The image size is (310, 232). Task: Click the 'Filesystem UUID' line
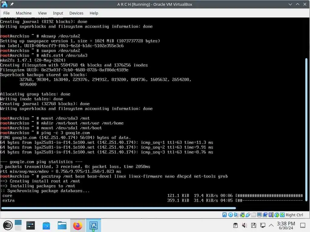coord(64,70)
